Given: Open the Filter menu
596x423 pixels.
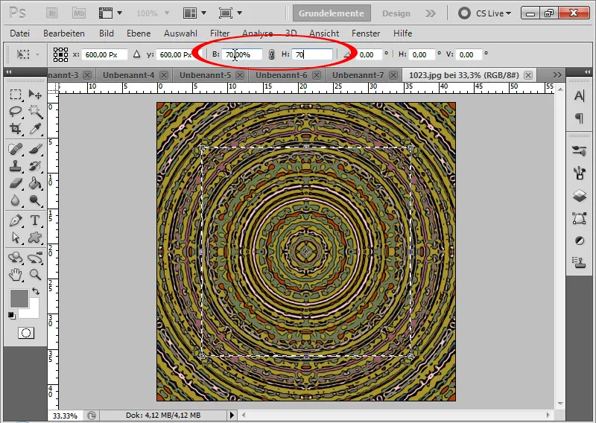Looking at the screenshot, I should (220, 34).
